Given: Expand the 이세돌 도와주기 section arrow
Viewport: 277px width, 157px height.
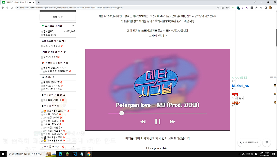Looking at the screenshot, I should [x=73, y=147].
